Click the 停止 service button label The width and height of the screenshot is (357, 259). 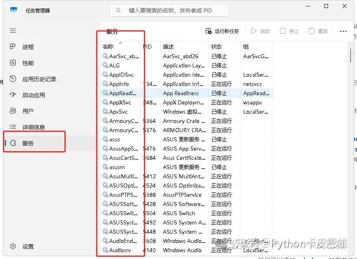pos(294,31)
